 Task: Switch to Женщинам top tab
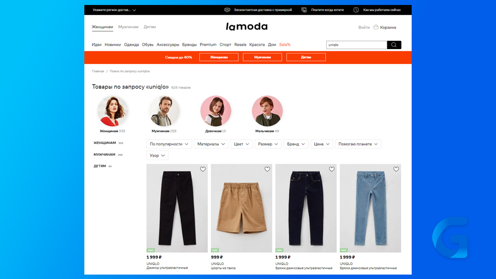tap(102, 27)
